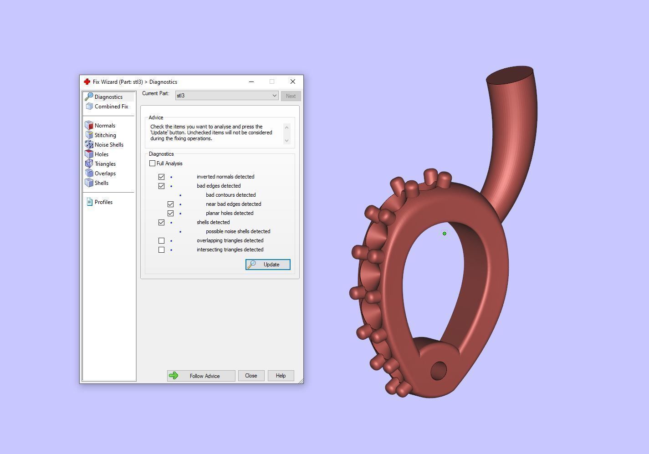Image resolution: width=649 pixels, height=454 pixels.
Task: Open the Help button
Action: pos(281,376)
